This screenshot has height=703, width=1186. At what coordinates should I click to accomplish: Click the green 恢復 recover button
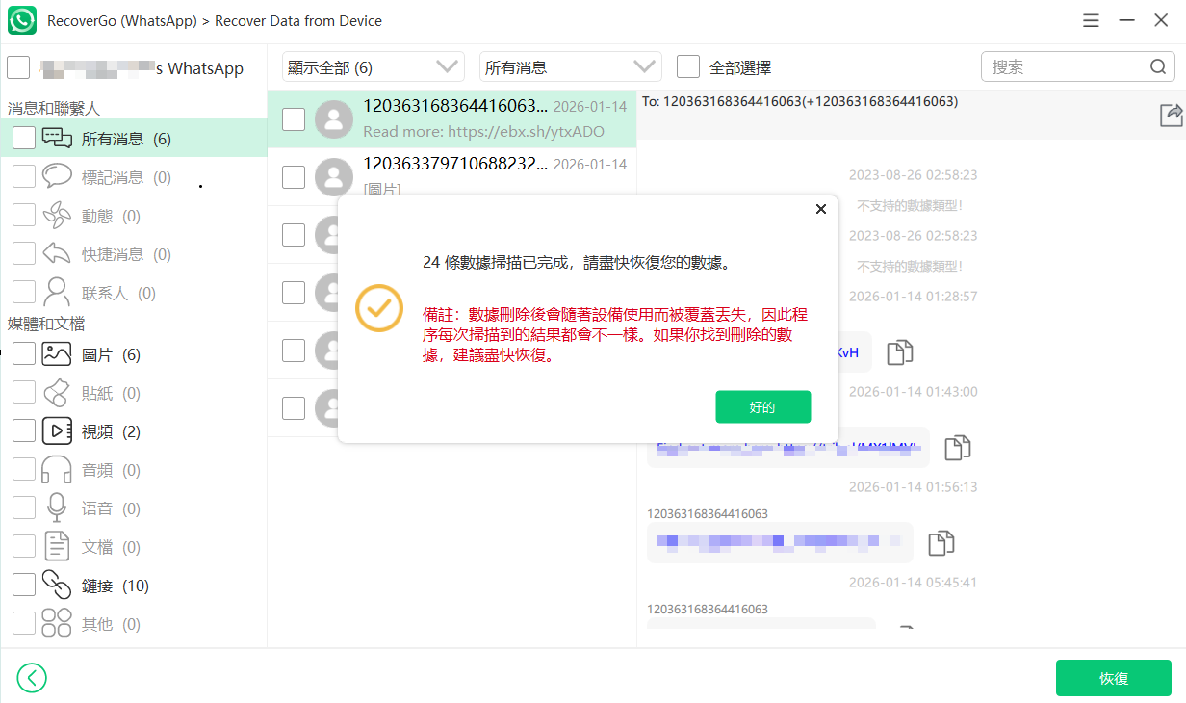(x=1113, y=678)
